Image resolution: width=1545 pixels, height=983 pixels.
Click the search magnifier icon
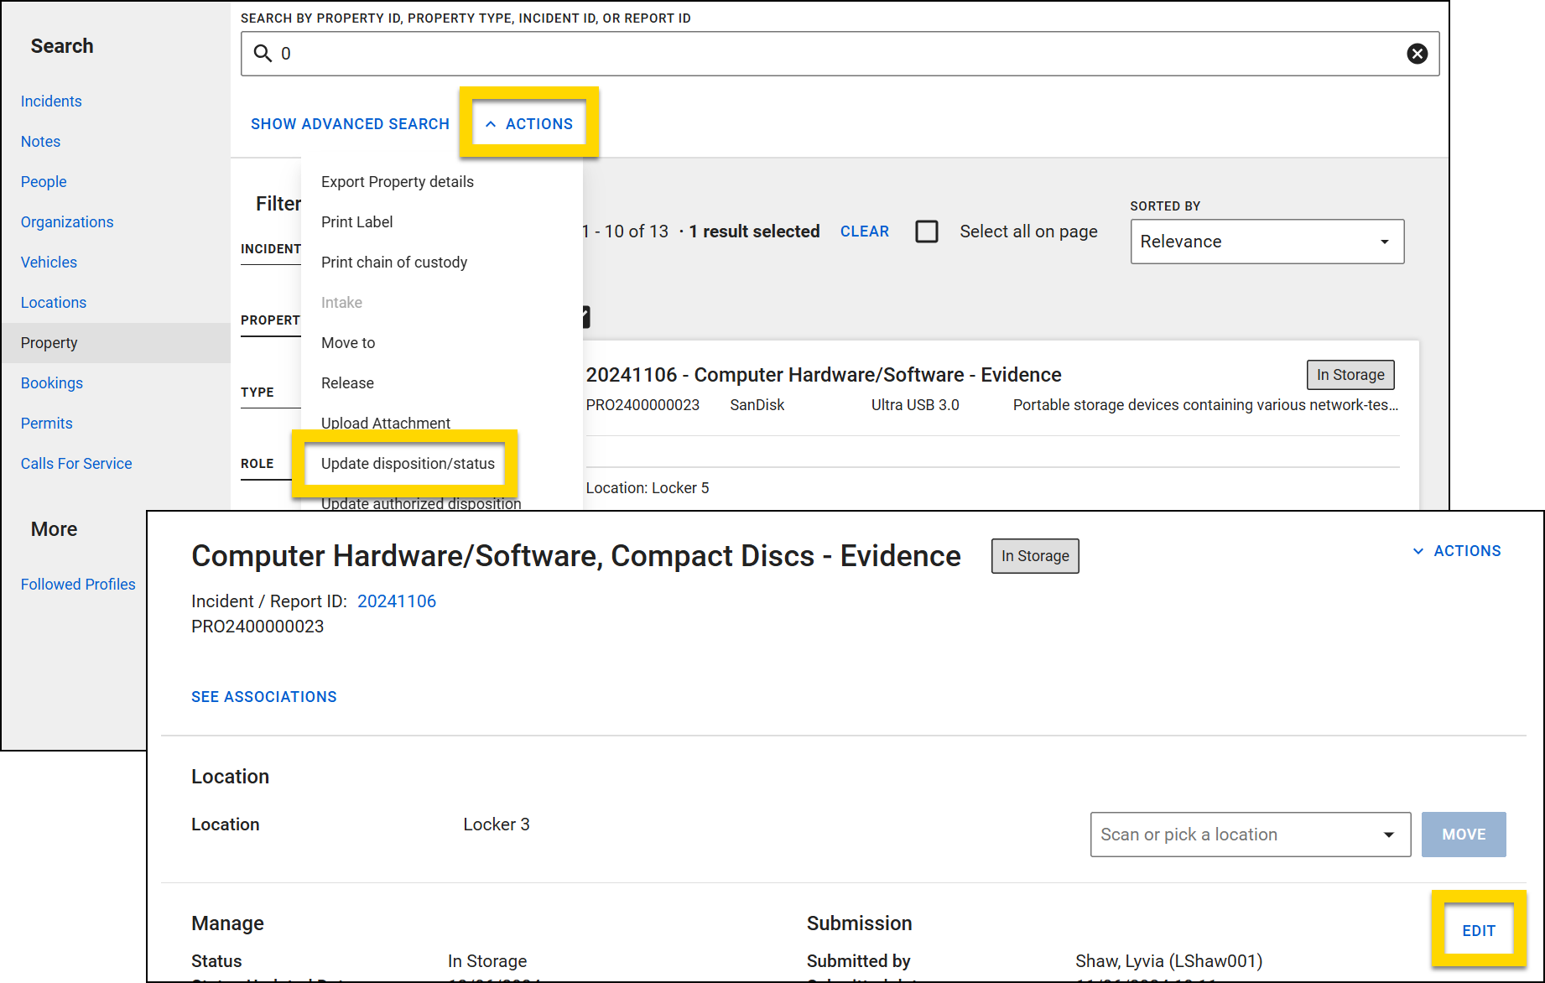(x=263, y=53)
